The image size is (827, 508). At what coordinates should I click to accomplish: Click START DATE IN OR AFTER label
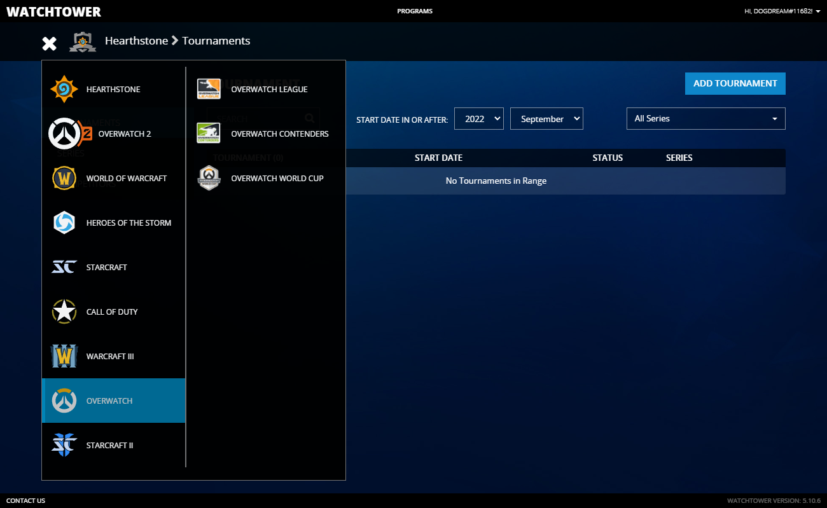pyautogui.click(x=402, y=120)
